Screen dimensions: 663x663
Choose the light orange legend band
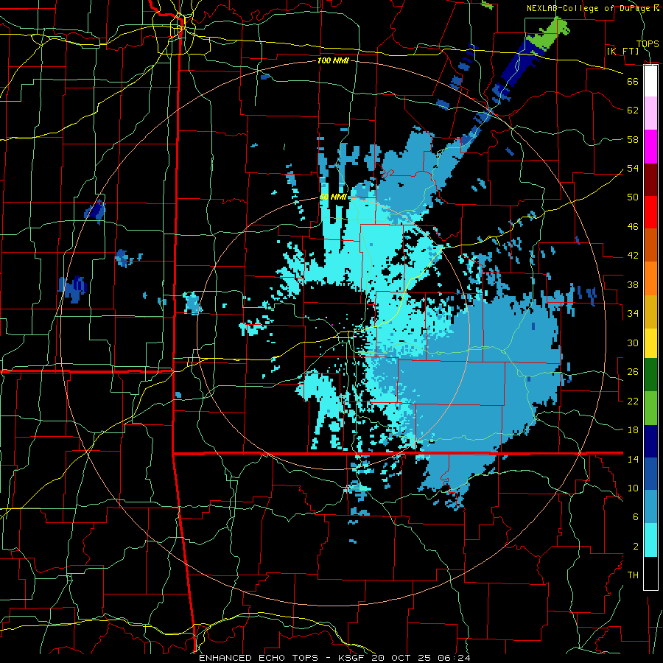[x=650, y=278]
